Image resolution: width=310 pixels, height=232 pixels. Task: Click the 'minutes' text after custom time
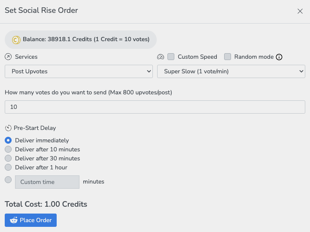pos(94,182)
